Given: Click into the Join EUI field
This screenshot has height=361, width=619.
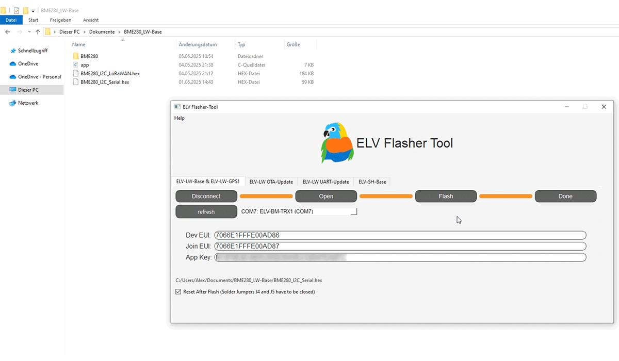Looking at the screenshot, I should pos(400,246).
